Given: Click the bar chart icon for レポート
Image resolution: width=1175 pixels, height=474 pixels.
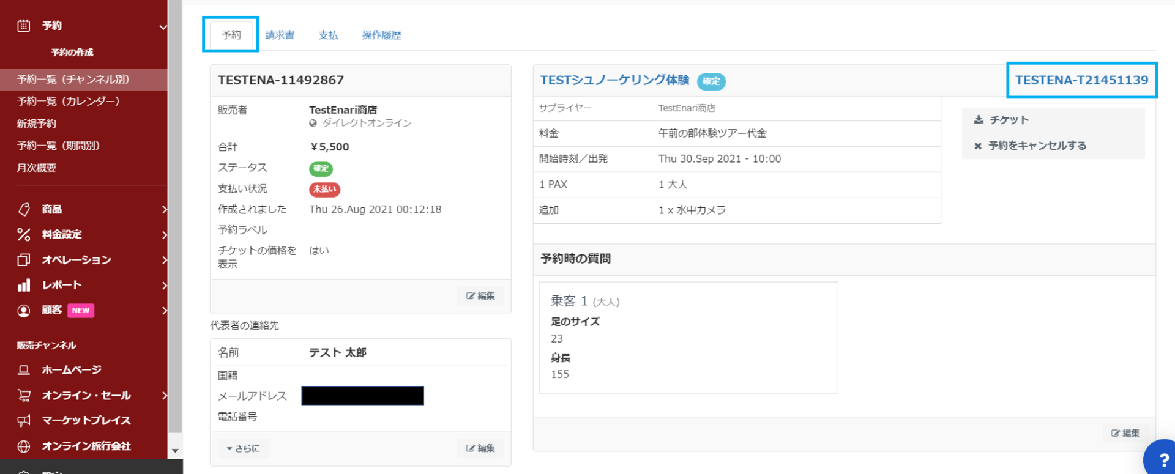Looking at the screenshot, I should [24, 285].
